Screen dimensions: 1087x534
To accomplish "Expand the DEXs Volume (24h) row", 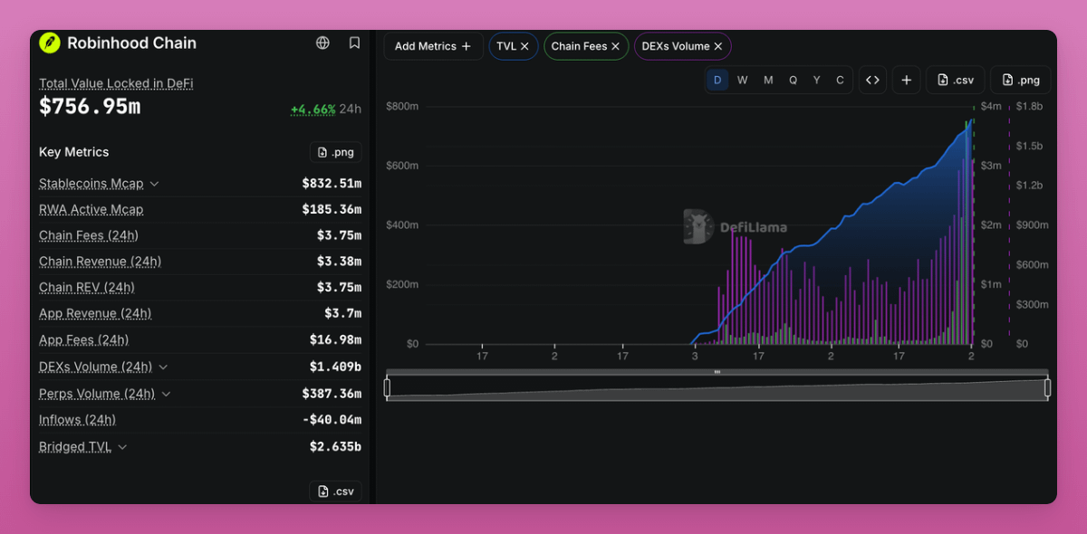I will (x=163, y=367).
